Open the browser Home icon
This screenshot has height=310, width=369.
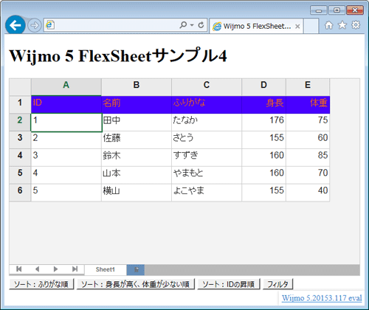pos(329,25)
